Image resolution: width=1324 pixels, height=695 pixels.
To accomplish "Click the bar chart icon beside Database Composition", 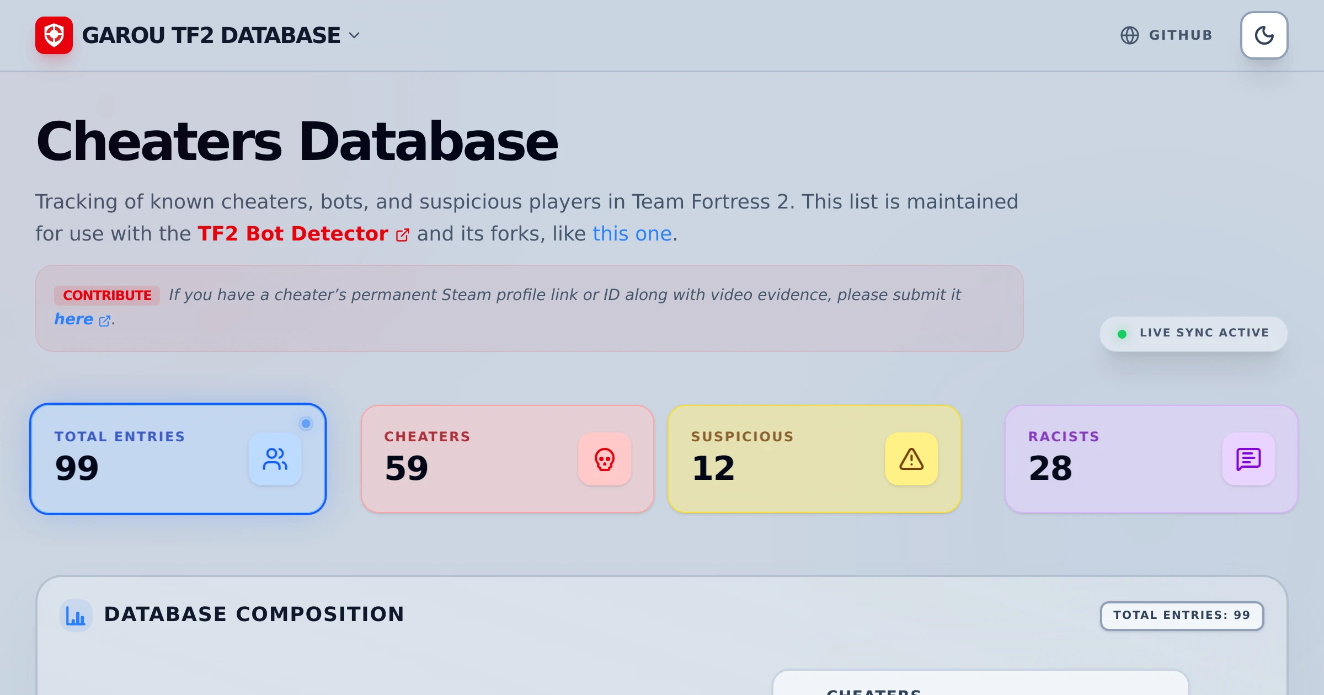I will [76, 616].
